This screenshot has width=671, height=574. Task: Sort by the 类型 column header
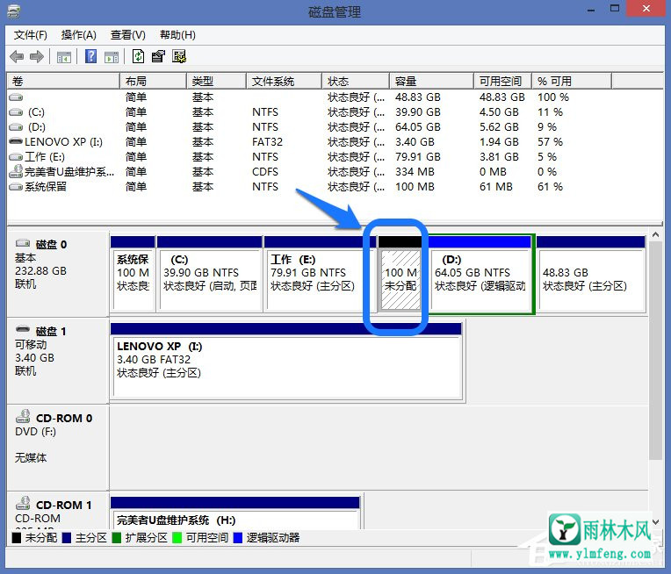[217, 82]
